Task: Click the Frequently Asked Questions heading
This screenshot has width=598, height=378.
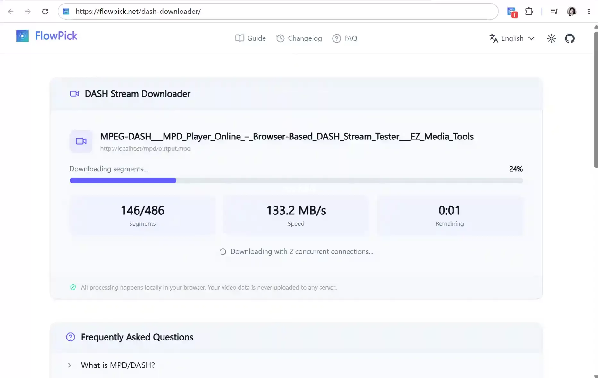Action: 137,337
